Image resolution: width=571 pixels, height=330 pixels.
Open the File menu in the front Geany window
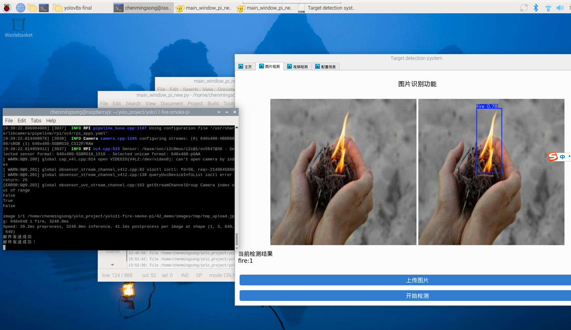(x=104, y=104)
